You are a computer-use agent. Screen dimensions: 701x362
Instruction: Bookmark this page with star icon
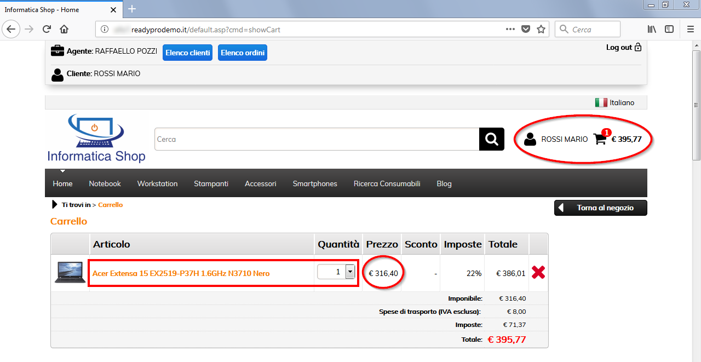click(x=541, y=29)
